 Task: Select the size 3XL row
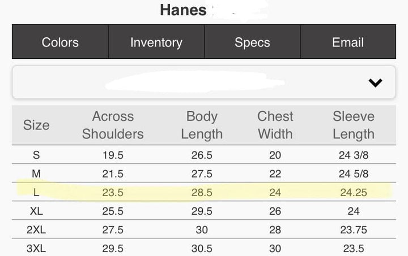204,248
